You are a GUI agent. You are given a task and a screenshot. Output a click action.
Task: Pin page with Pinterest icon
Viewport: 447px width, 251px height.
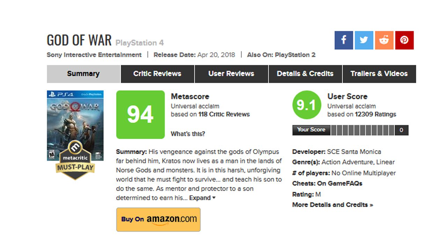click(x=404, y=40)
